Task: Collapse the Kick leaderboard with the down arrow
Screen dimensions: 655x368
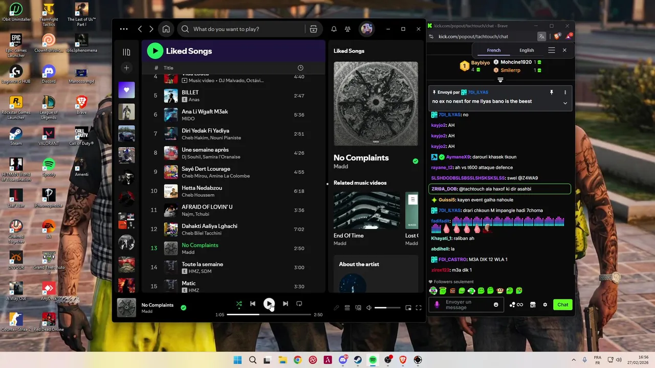Action: point(500,80)
